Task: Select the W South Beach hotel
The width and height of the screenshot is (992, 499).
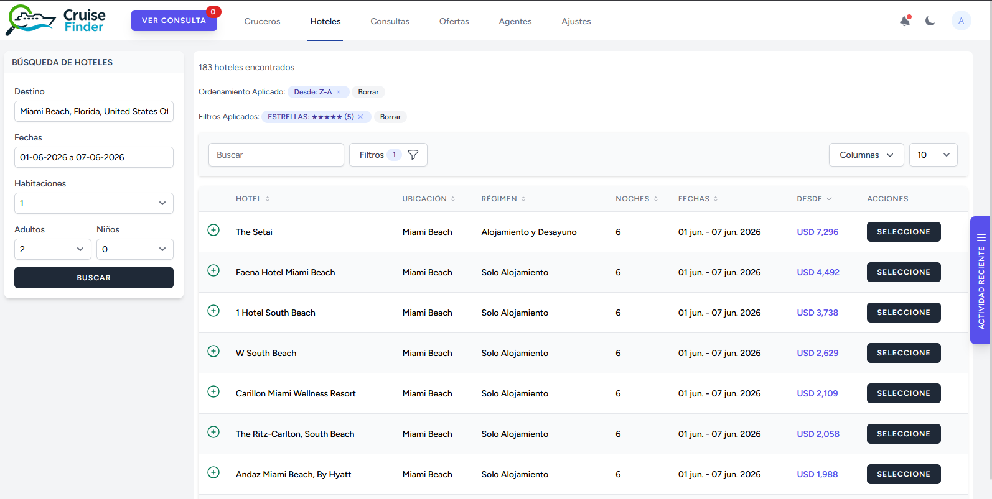Action: pos(903,353)
